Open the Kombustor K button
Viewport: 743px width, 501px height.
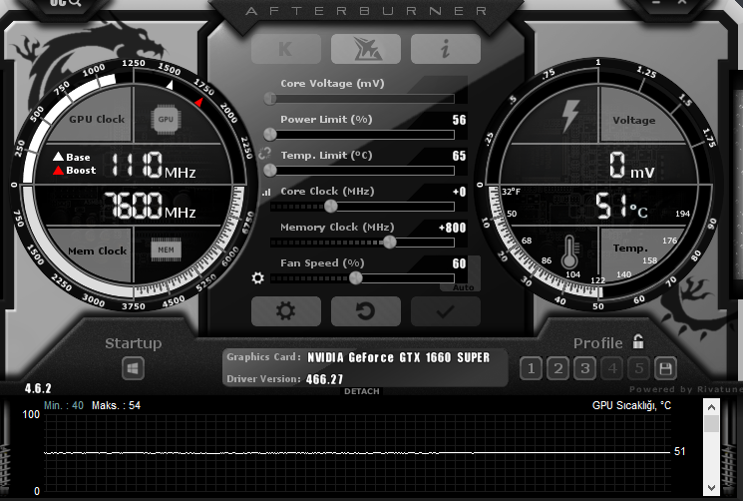pyautogui.click(x=286, y=48)
